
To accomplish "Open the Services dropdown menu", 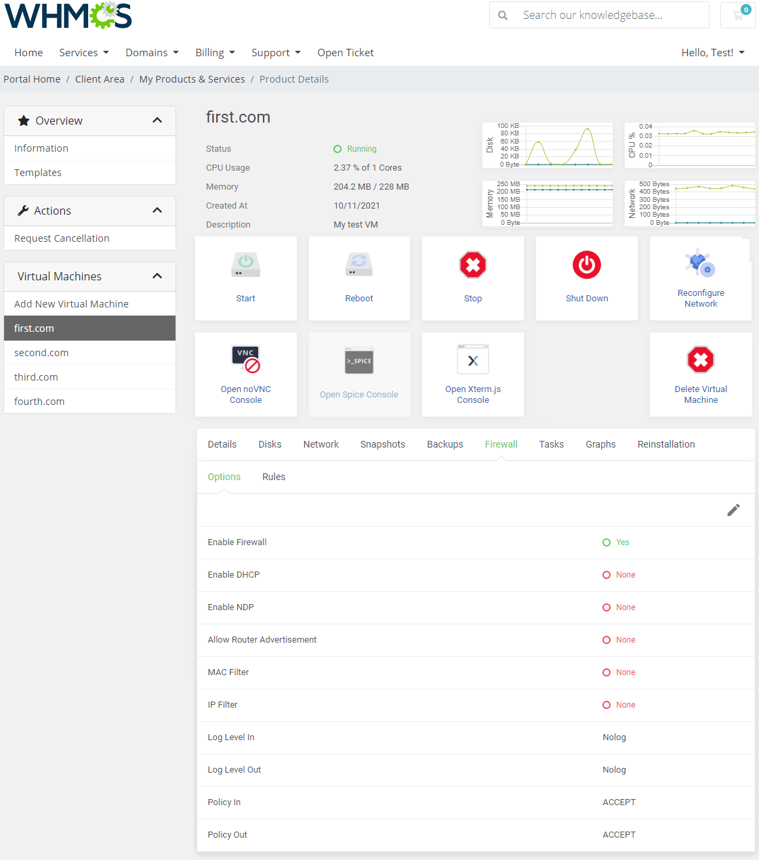I will tap(84, 53).
